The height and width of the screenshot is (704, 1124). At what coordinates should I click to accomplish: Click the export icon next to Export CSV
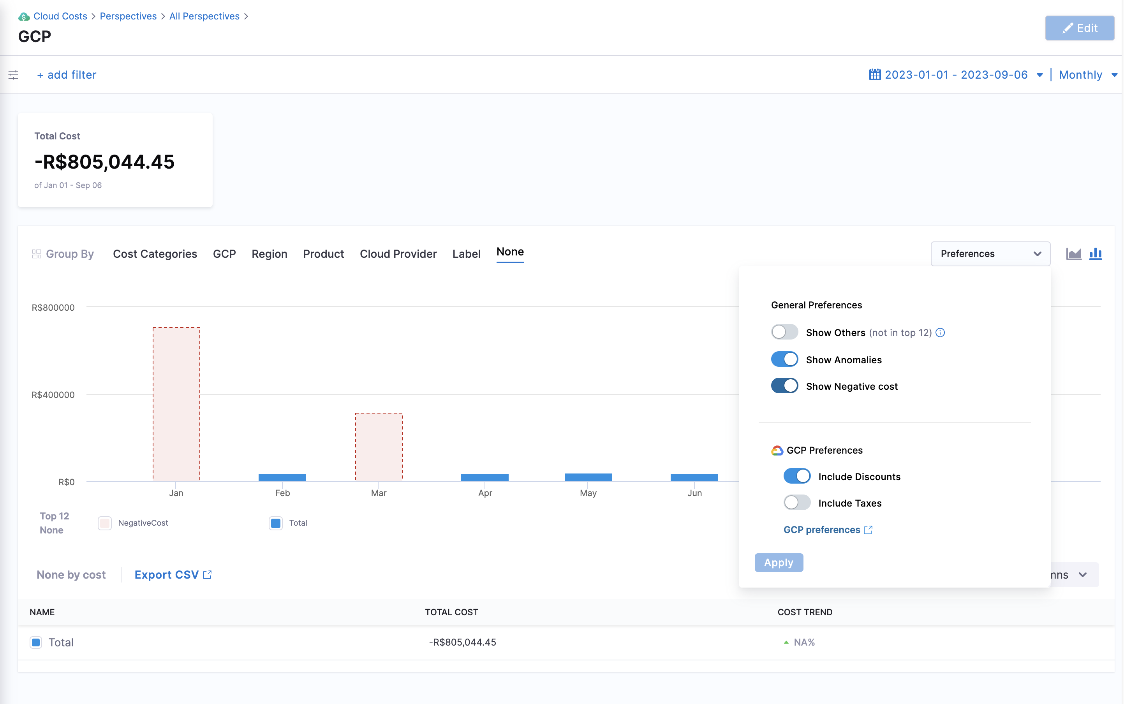click(x=207, y=575)
